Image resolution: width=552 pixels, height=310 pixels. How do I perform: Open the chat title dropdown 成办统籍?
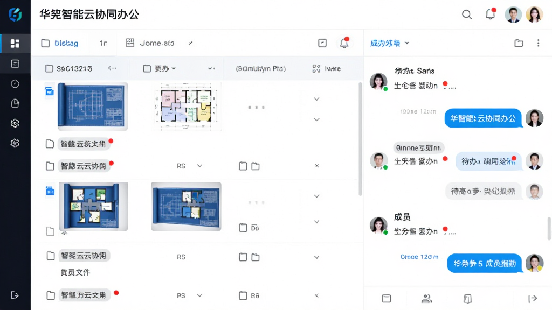point(389,43)
